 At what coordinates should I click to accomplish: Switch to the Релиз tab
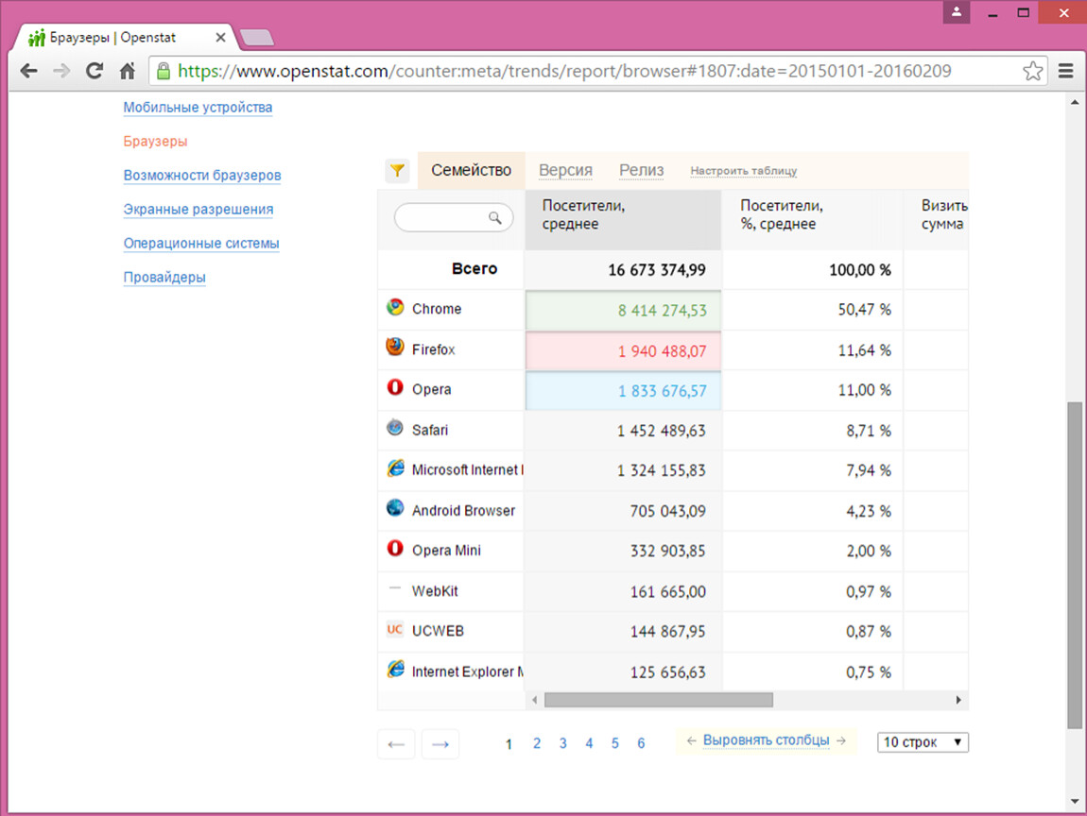tap(641, 170)
